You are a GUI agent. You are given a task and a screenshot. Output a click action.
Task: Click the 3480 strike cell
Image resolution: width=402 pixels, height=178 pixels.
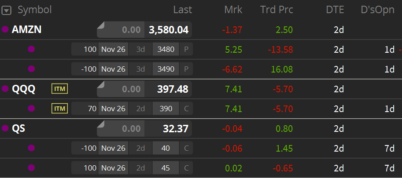pos(166,49)
